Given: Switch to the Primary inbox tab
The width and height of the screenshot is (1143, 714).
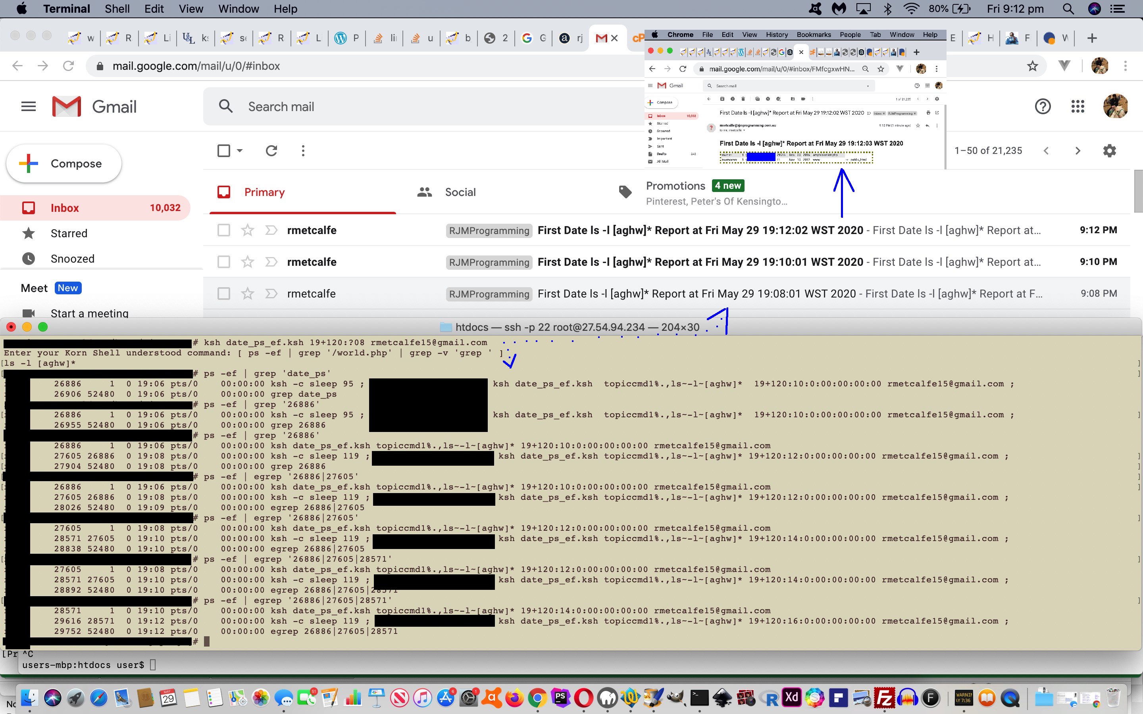Looking at the screenshot, I should (303, 192).
